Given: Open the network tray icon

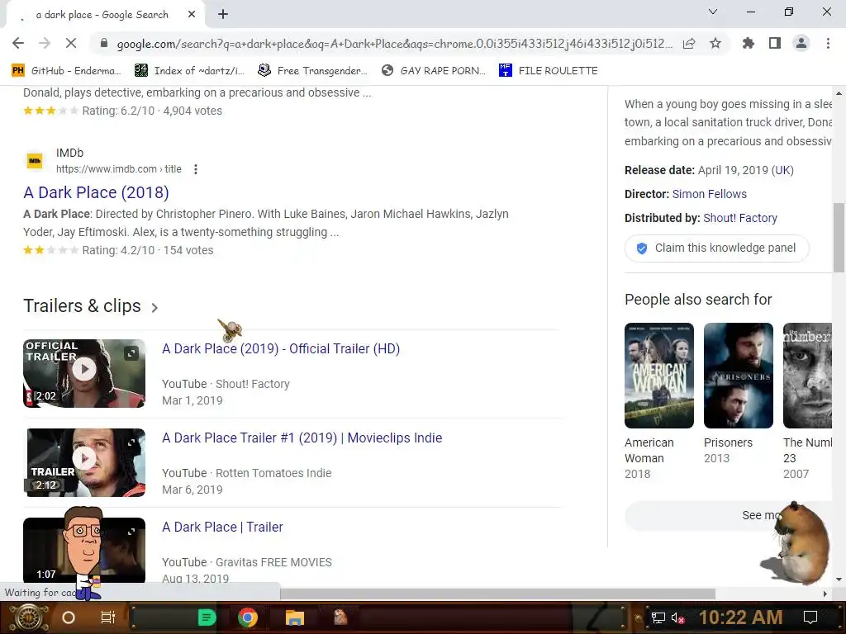Looking at the screenshot, I should [658, 617].
